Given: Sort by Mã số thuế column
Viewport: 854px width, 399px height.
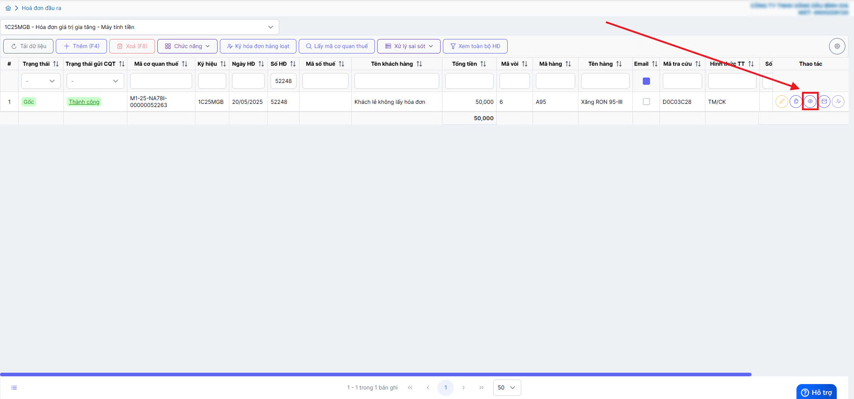Looking at the screenshot, I should point(341,64).
